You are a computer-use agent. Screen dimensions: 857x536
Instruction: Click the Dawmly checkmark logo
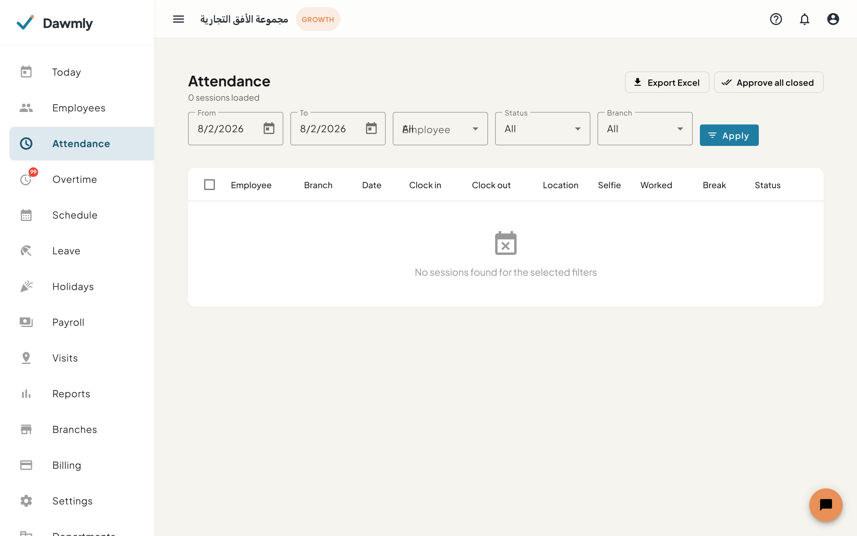pos(25,23)
